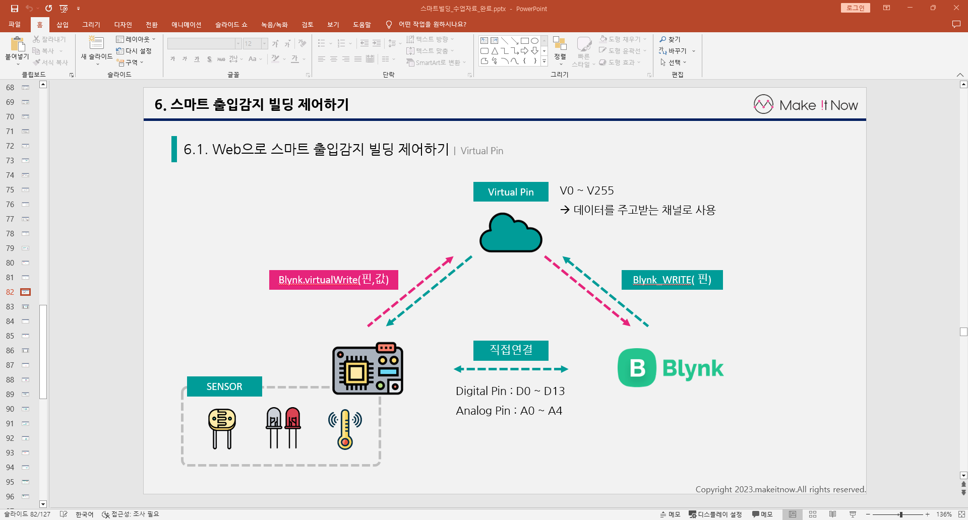This screenshot has height=520, width=968.
Task: Select slide 83 thumbnail in the panel
Action: pos(25,306)
